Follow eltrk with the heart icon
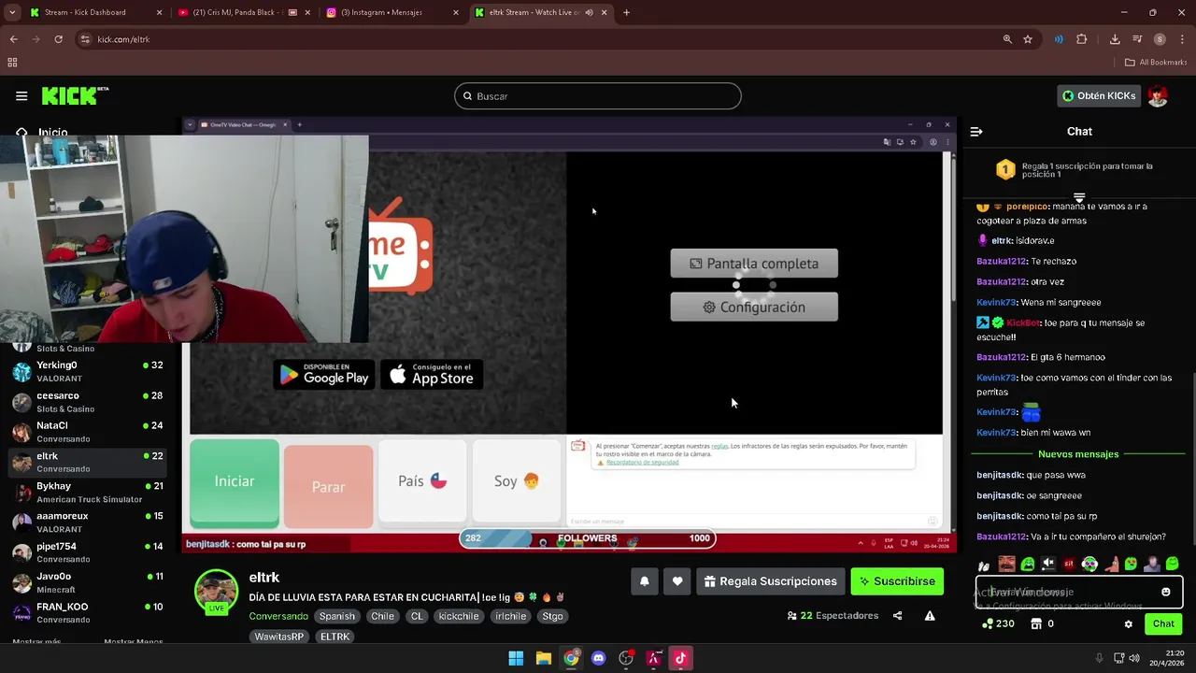This screenshot has height=673, width=1196. (x=677, y=581)
